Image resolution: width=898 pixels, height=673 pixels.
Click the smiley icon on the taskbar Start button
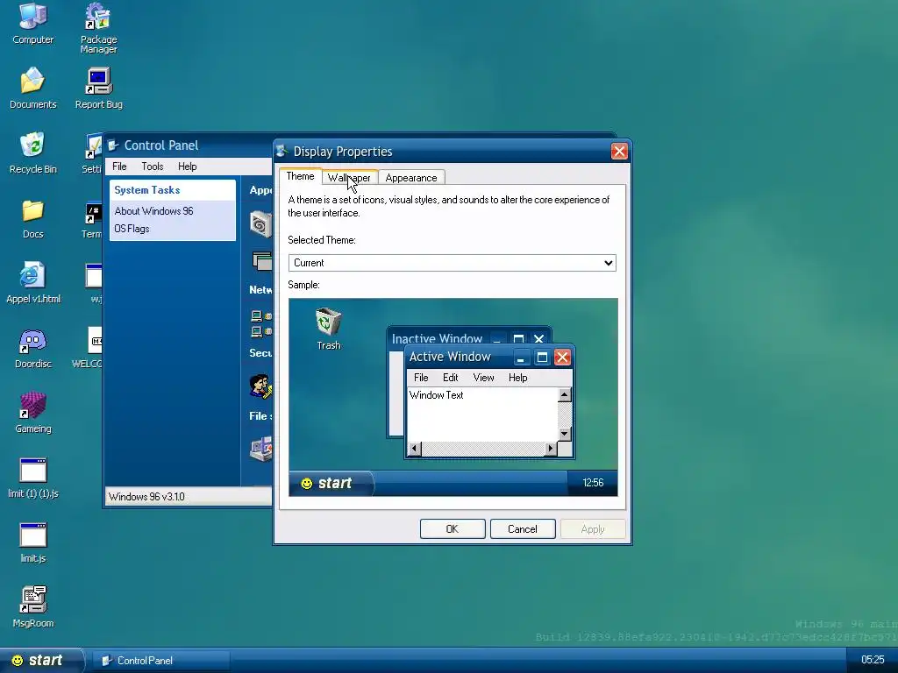point(18,661)
